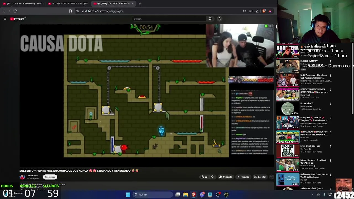Viewport: 354px width, 199px height.
Task: Click the YouTube Buscar search field
Action: point(169,19)
